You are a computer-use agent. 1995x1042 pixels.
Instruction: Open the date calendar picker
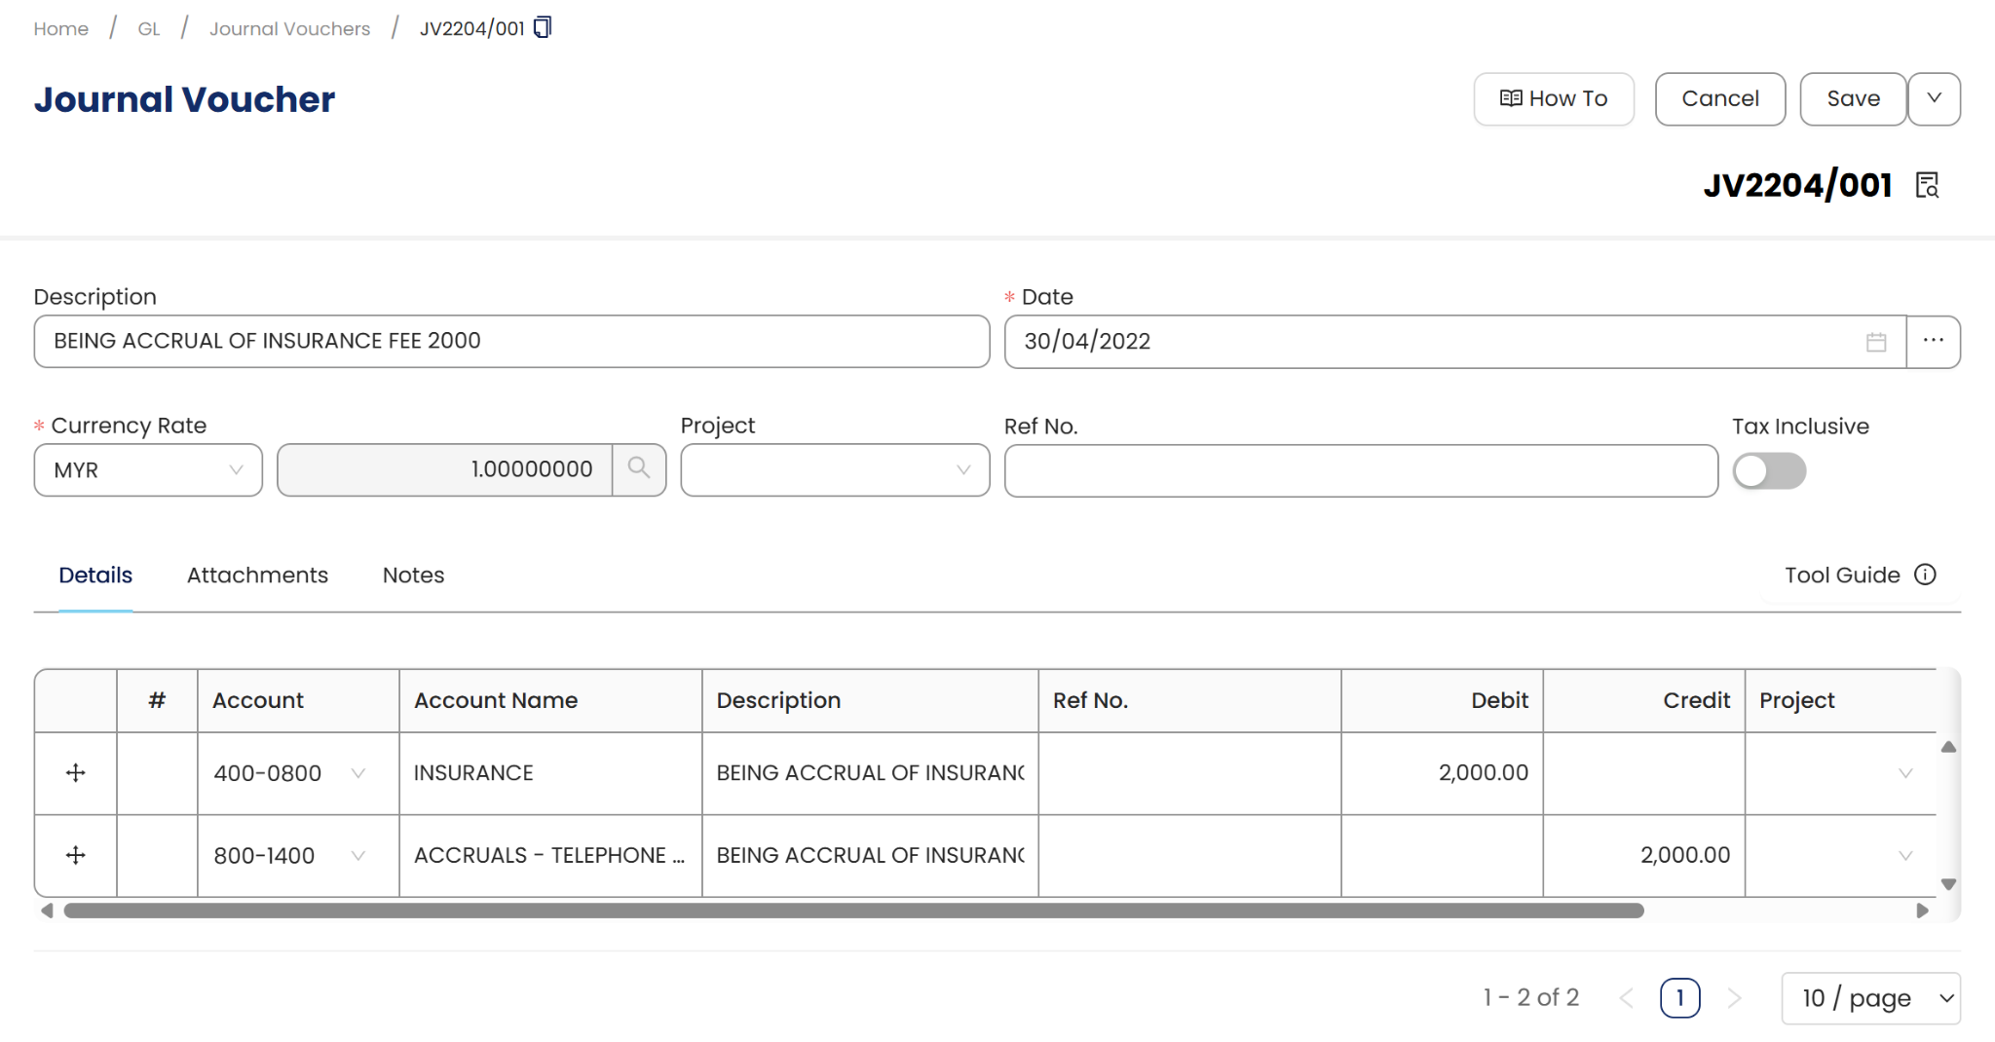1876,342
